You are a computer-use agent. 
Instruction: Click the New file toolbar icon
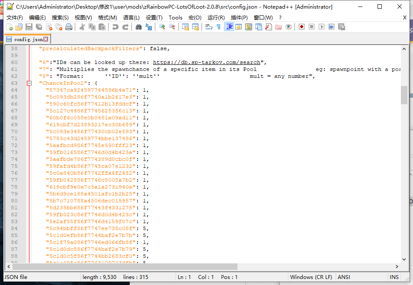[9, 27]
